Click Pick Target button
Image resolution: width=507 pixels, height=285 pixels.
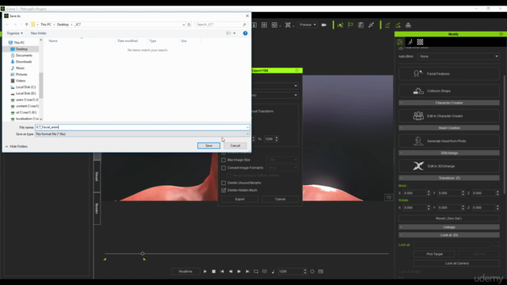pos(434,254)
